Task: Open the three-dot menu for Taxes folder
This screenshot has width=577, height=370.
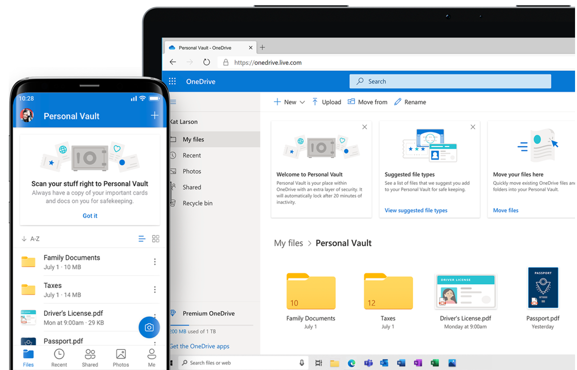Action: pyautogui.click(x=155, y=289)
